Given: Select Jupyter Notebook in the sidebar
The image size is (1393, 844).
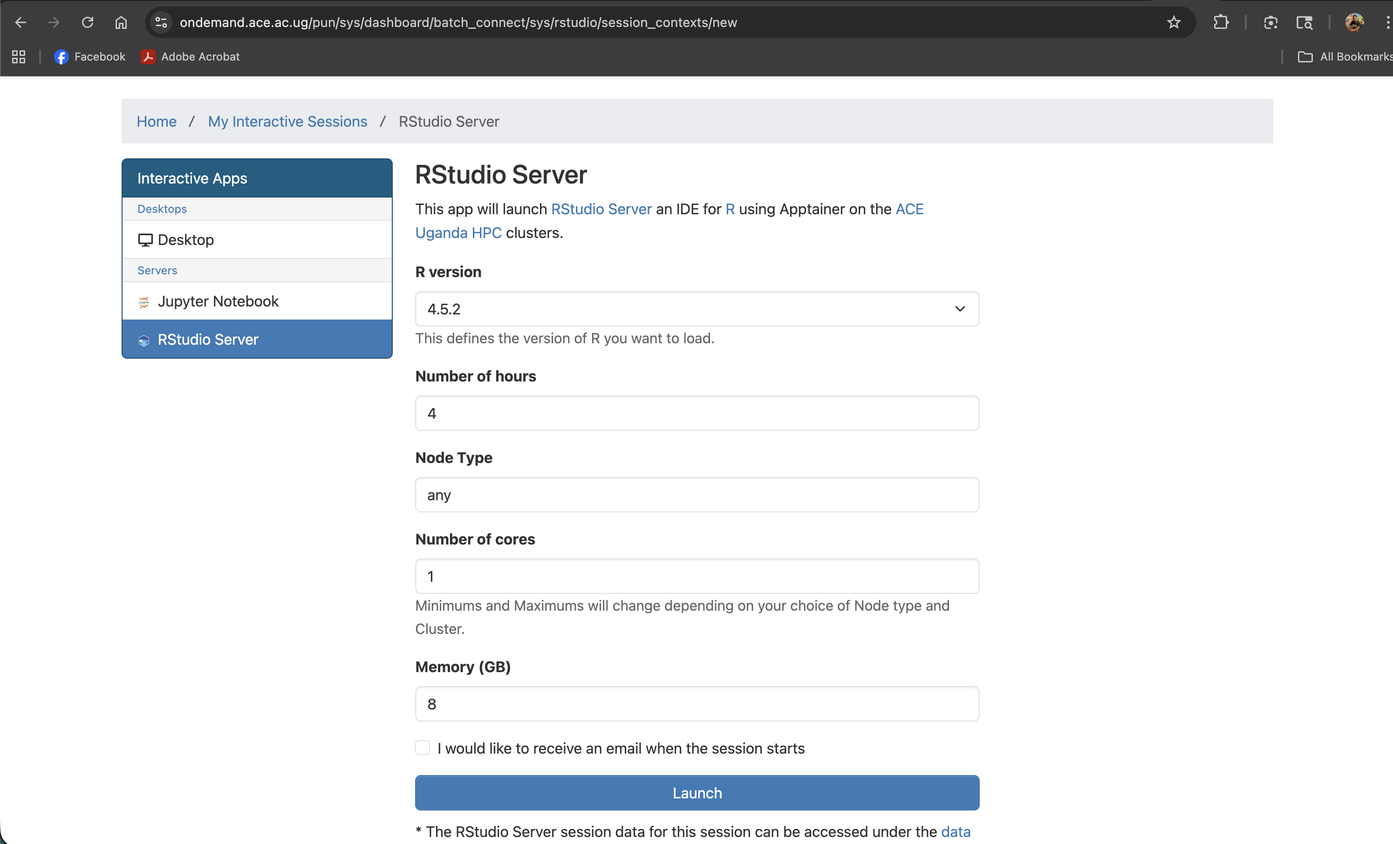Looking at the screenshot, I should [218, 301].
